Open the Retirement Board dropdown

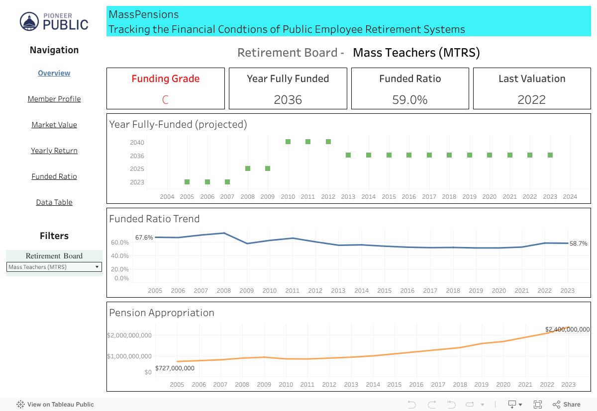(x=54, y=267)
